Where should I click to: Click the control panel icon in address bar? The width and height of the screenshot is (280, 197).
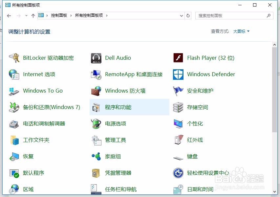pos(41,15)
